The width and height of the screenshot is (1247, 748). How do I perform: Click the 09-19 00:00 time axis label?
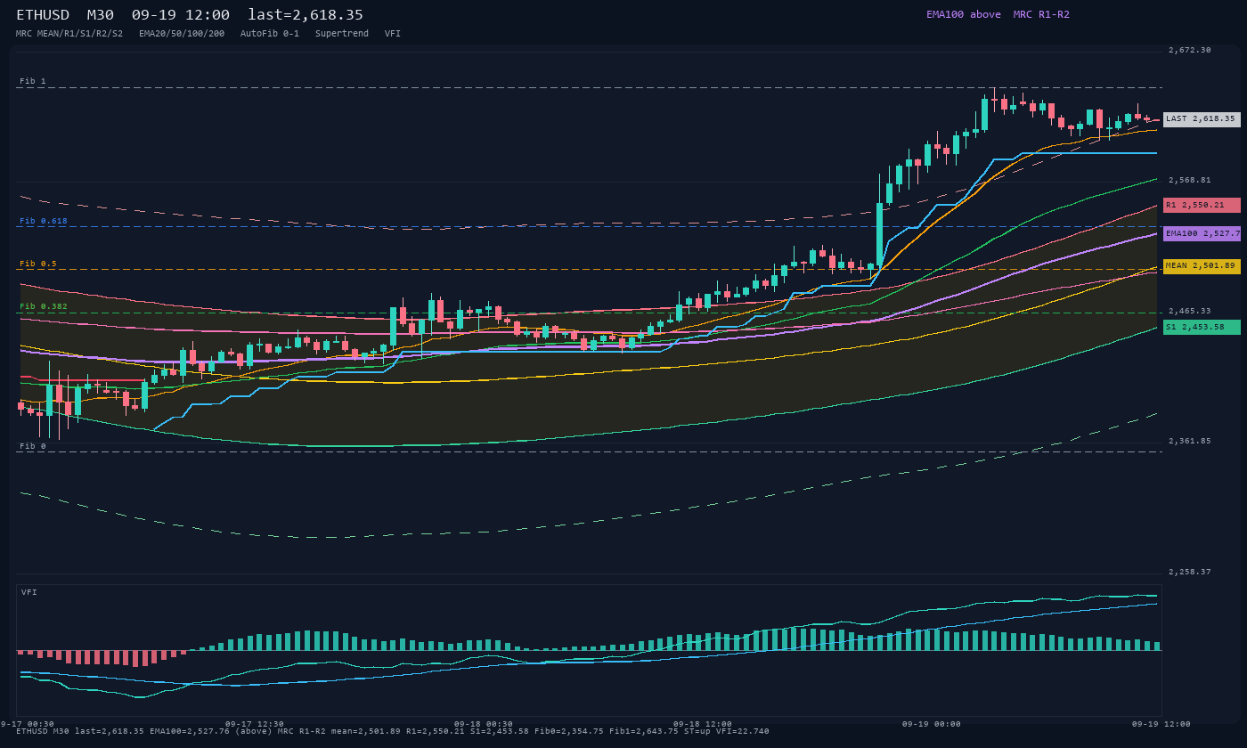(932, 724)
